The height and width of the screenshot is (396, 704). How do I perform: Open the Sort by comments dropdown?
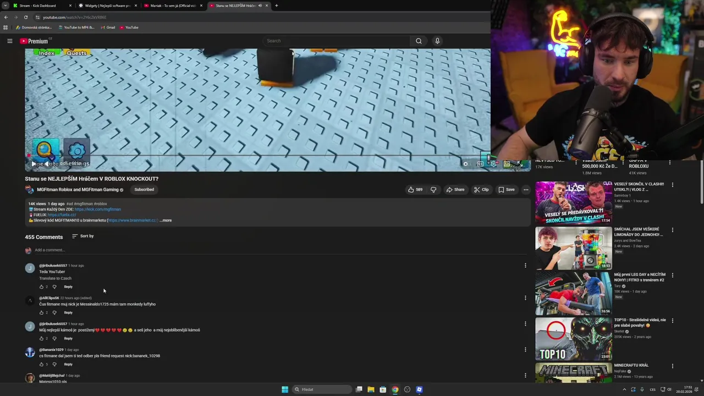(x=82, y=237)
